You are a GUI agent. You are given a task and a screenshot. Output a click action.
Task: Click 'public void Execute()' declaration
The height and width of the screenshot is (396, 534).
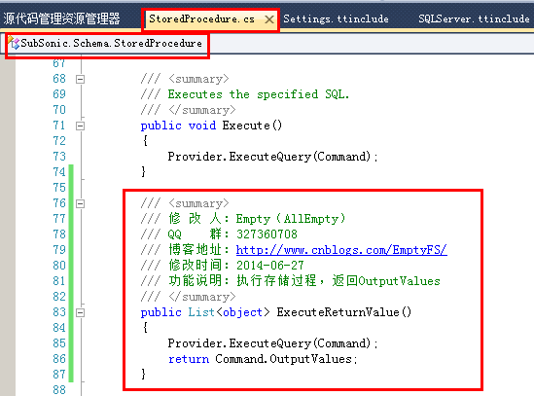pyautogui.click(x=211, y=126)
